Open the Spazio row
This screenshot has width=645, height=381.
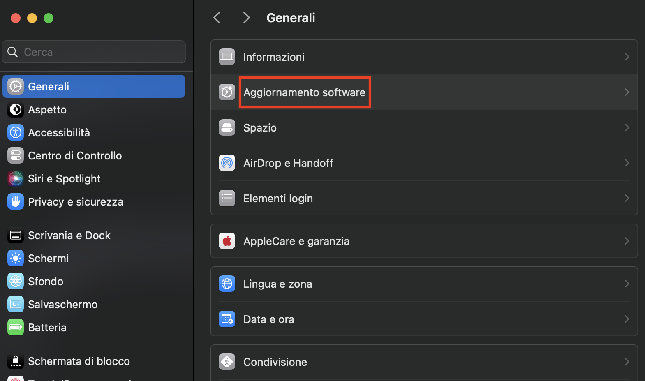coord(424,127)
